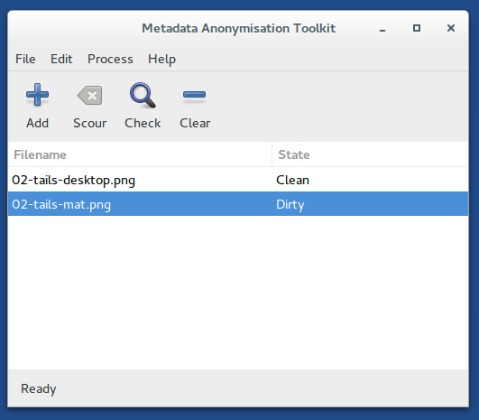
Task: Open the Edit menu
Action: tap(61, 59)
